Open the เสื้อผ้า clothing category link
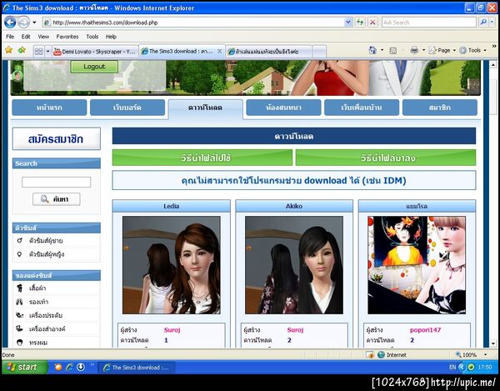Image resolution: width=500 pixels, height=391 pixels. 37,288
